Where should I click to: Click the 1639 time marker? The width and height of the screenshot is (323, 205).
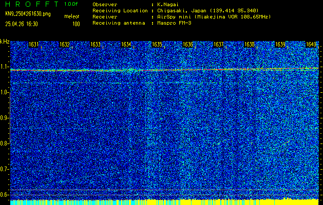[280, 45]
